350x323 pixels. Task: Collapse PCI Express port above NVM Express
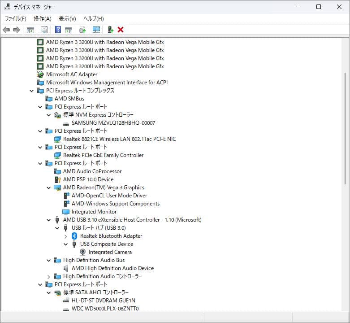(40, 107)
